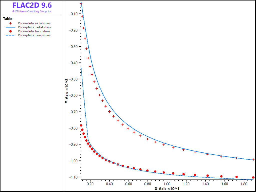Screen dimensions: 256x192
Task: Select the Visco-plastic hoop stress legend label
Action: [x=34, y=35]
